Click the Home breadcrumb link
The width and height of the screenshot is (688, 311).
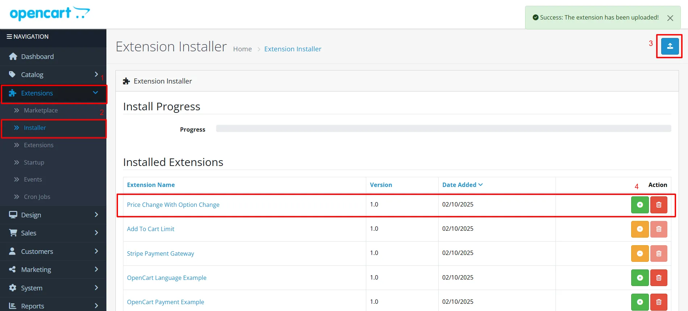(x=242, y=49)
